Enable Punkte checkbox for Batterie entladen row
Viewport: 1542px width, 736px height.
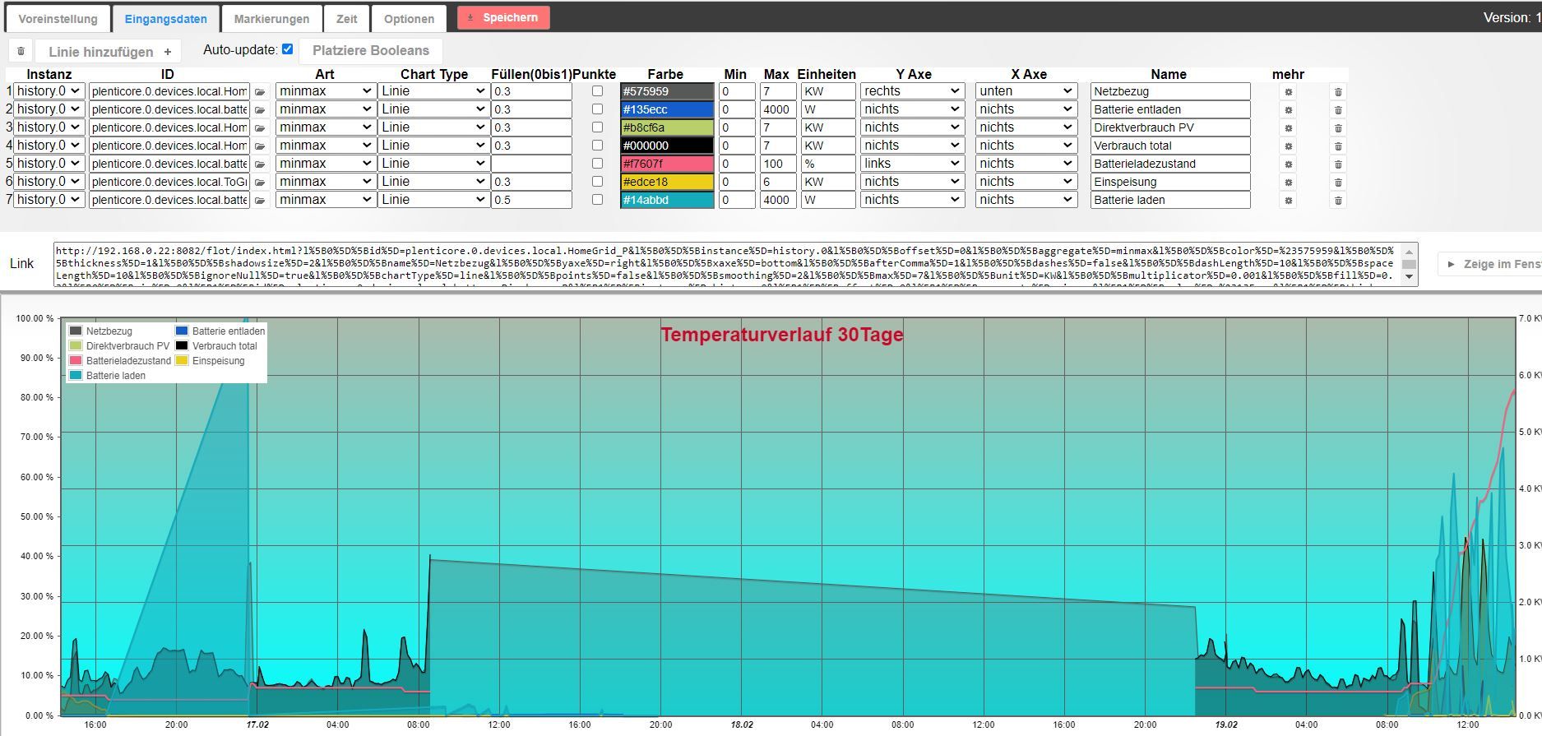pos(597,109)
